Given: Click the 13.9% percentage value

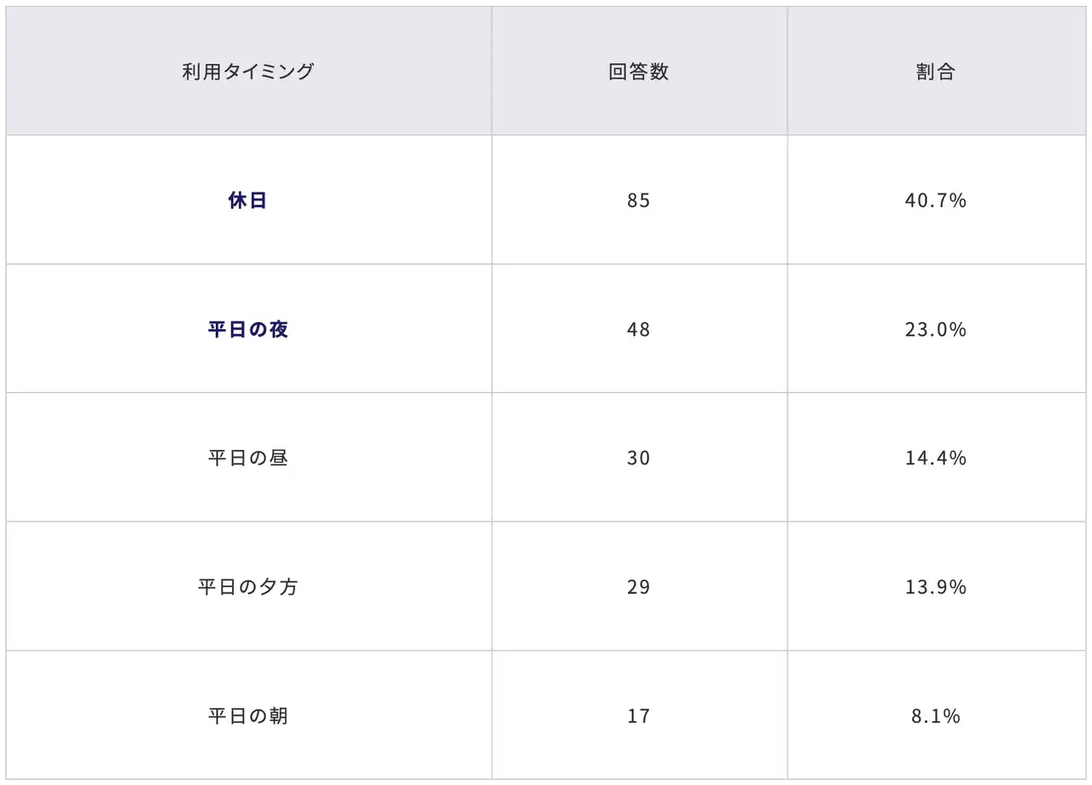Looking at the screenshot, I should point(935,586).
